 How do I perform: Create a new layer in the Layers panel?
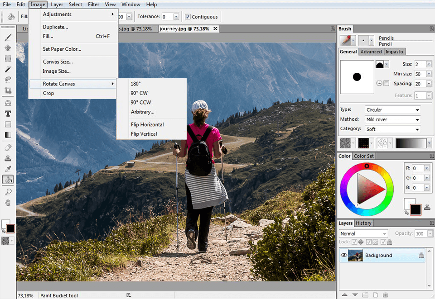click(375, 294)
